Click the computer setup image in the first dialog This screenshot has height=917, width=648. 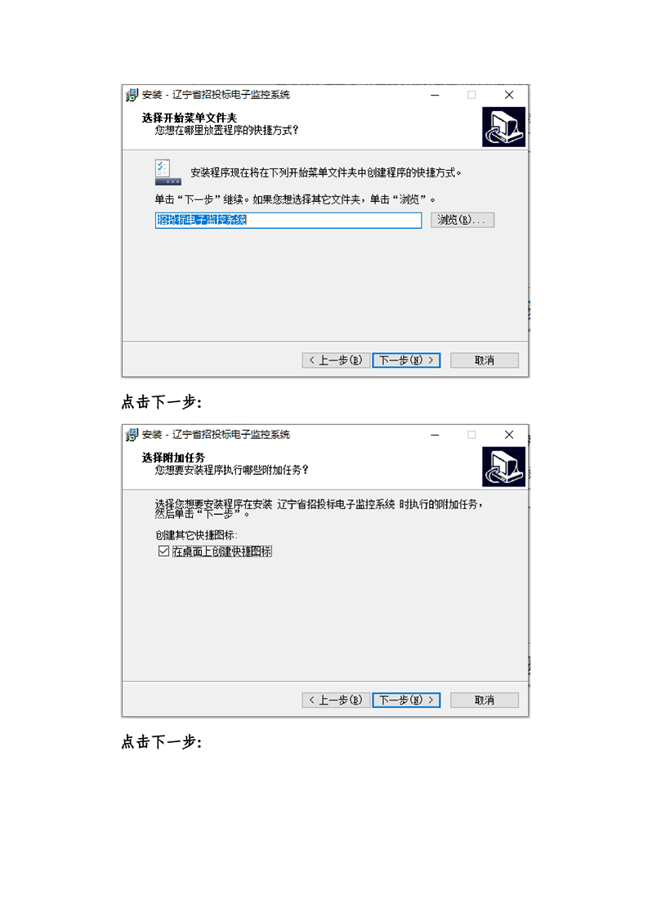point(503,127)
